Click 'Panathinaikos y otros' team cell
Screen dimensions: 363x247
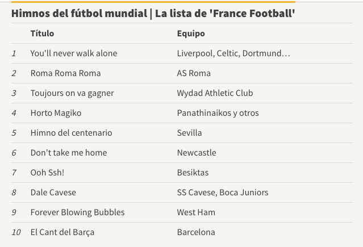coord(218,113)
